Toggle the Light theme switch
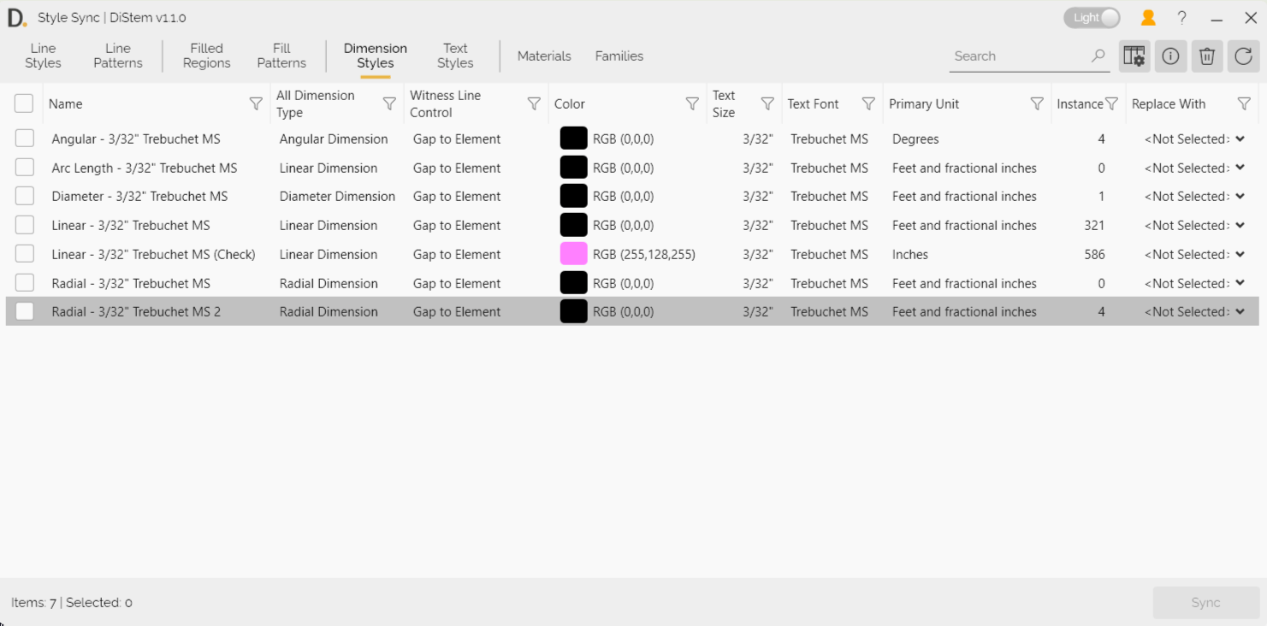The image size is (1267, 626). pos(1092,18)
